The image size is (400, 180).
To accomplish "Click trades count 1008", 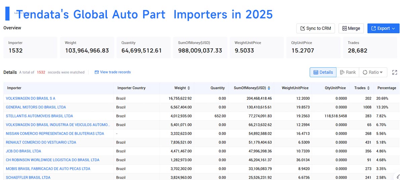I will pos(367,107).
